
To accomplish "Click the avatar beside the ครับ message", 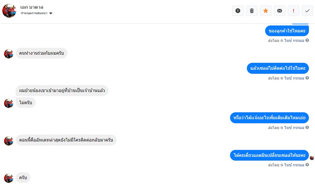I will (x=9, y=178).
